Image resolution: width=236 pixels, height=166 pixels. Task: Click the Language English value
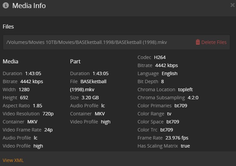pyautogui.click(x=169, y=73)
